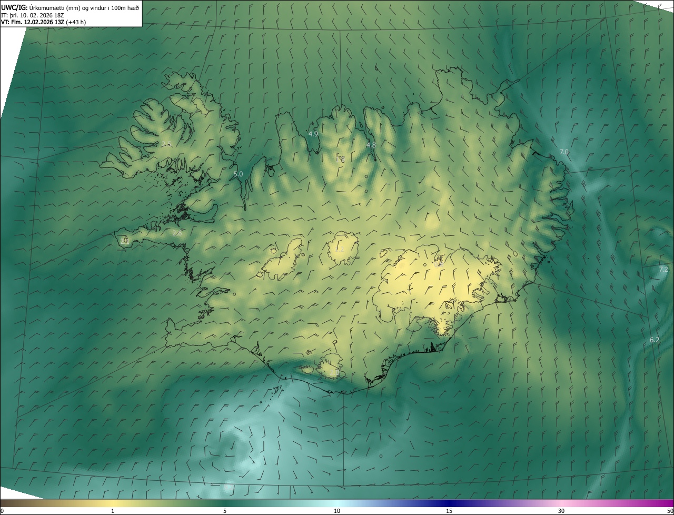Click the 2.6 value label in west Iceland

(177, 233)
